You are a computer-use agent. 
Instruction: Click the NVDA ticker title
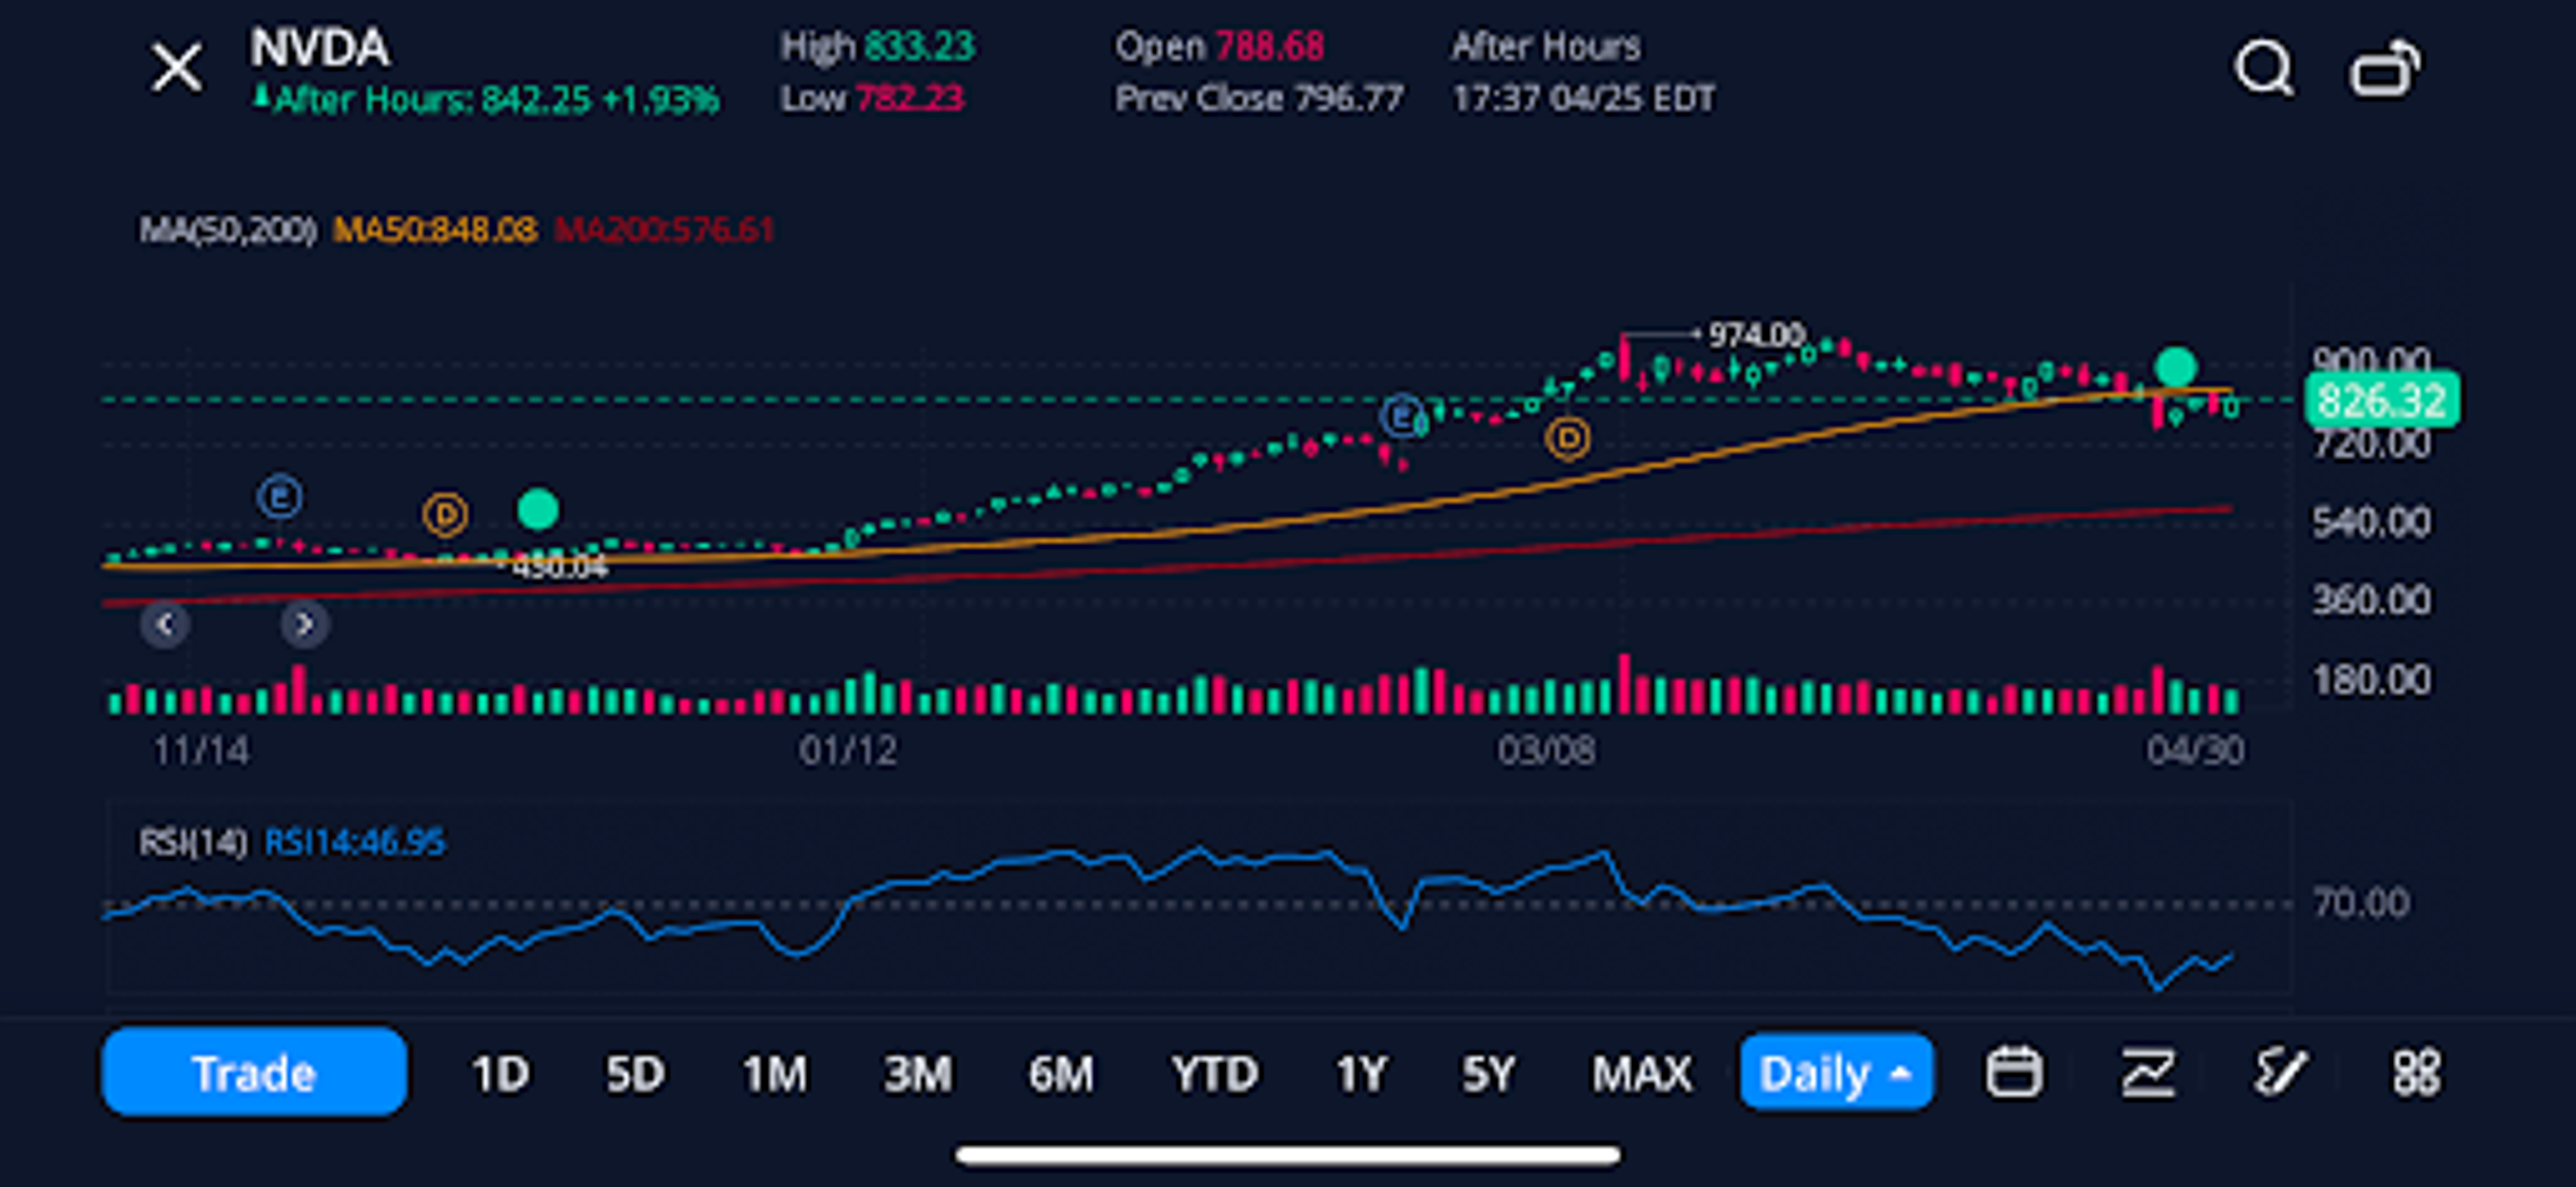(x=319, y=47)
